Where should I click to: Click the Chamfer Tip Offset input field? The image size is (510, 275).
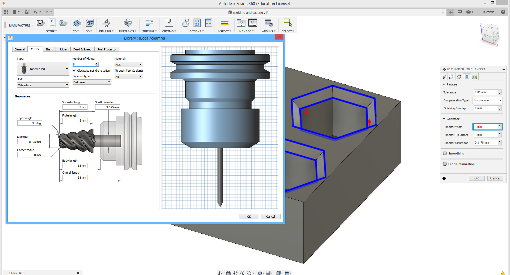(x=486, y=135)
